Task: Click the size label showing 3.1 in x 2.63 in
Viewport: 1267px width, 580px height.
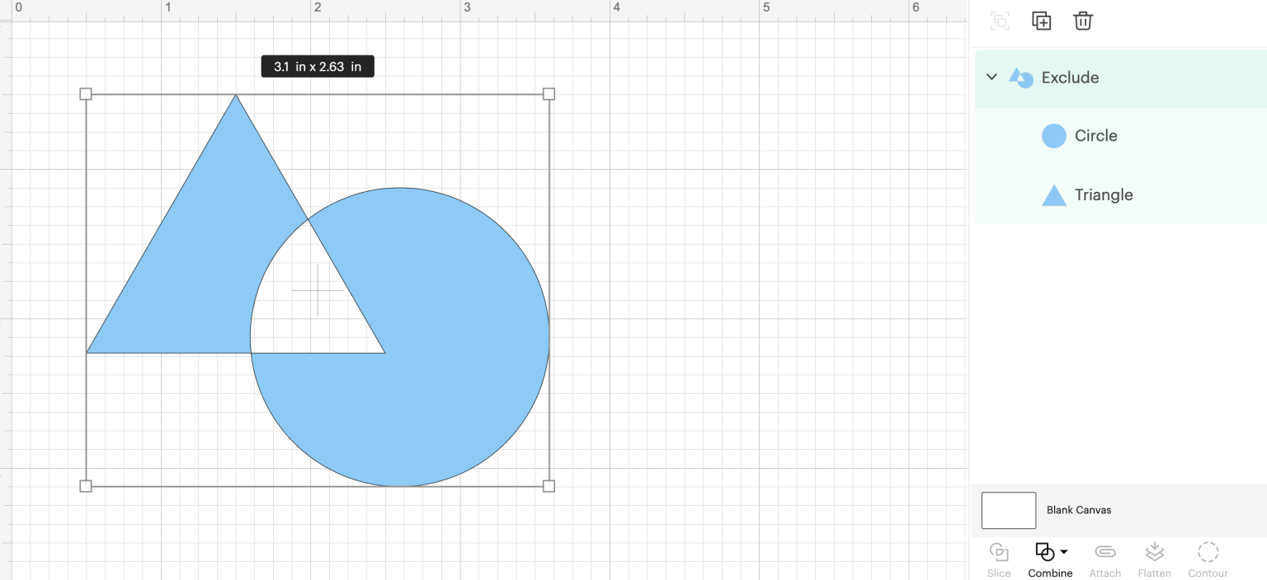Action: click(x=317, y=66)
